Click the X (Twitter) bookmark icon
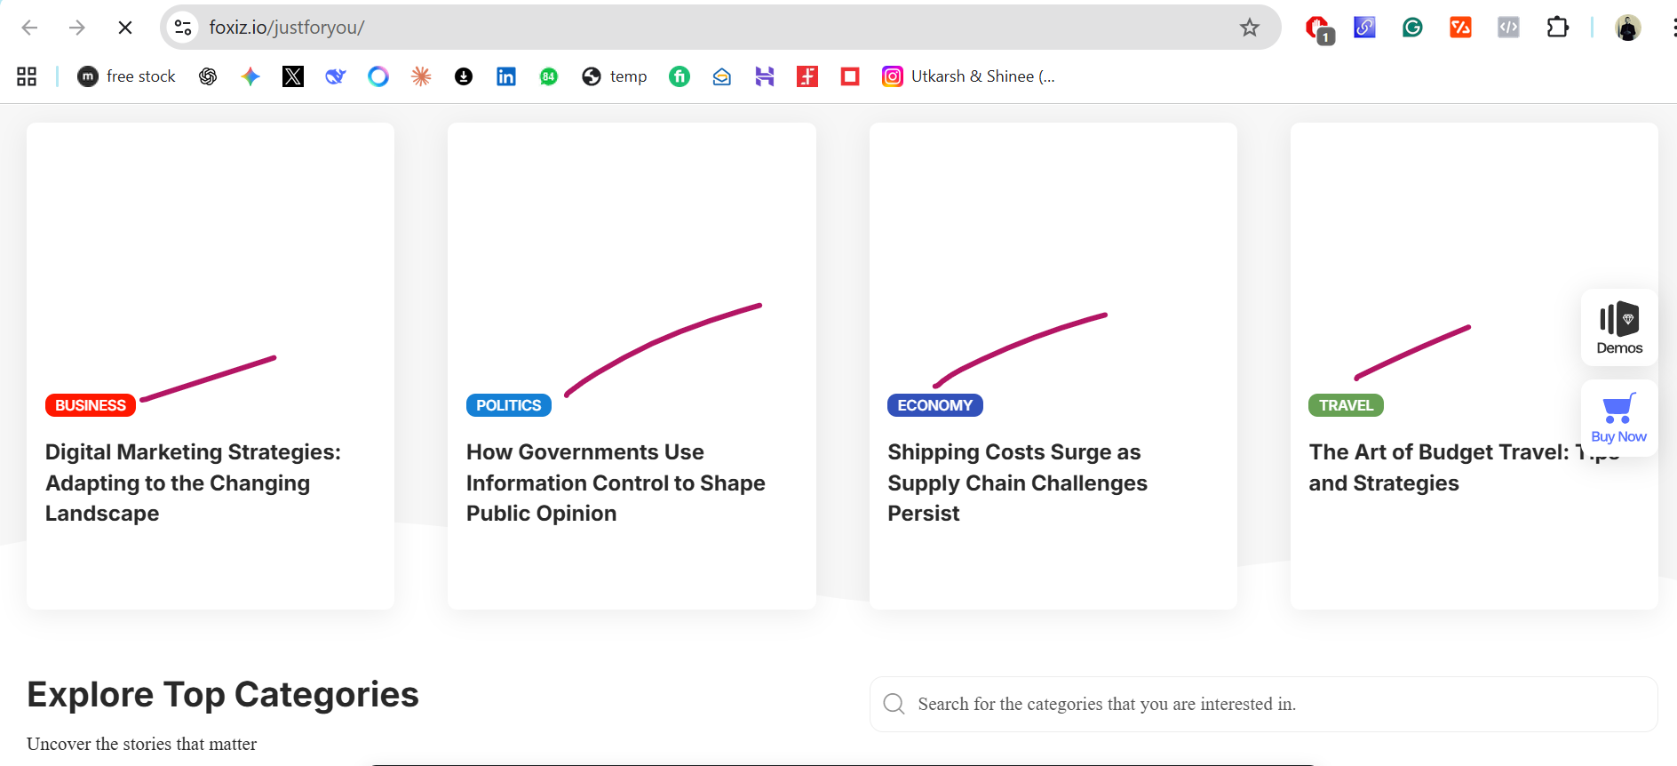The height and width of the screenshot is (766, 1677). (x=293, y=76)
